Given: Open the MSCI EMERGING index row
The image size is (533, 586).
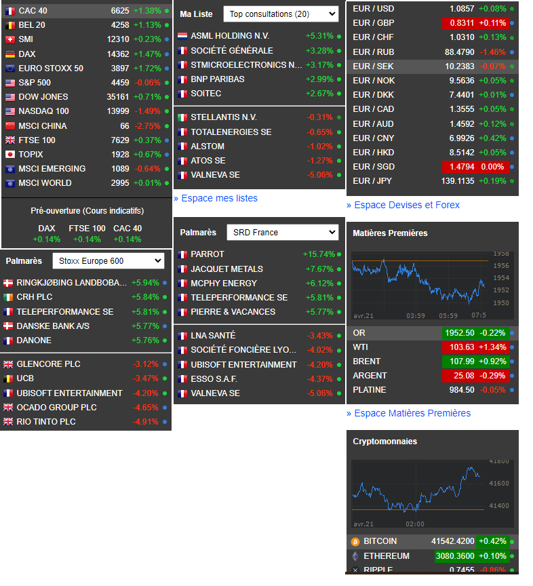Looking at the screenshot, I should coord(87,169).
